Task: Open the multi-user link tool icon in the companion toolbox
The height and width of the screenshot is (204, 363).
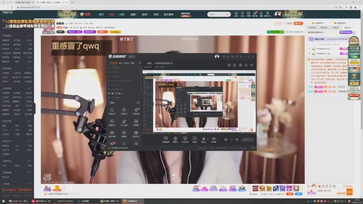Action: coord(124,122)
